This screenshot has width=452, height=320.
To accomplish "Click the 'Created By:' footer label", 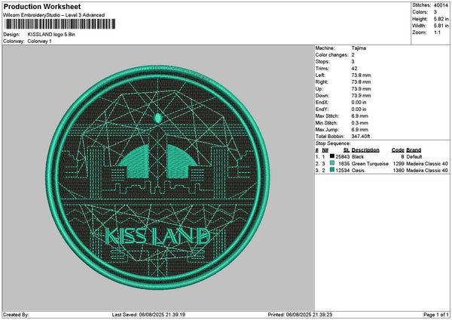I will [16, 315].
